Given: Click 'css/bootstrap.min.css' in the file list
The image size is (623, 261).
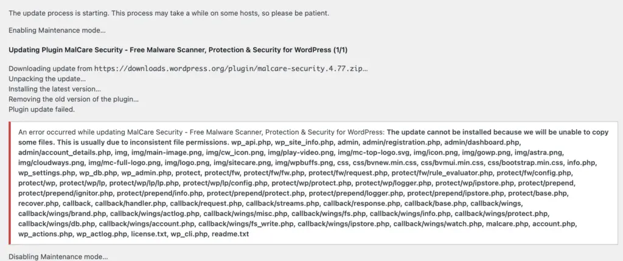Looking at the screenshot, I should click(x=525, y=163).
